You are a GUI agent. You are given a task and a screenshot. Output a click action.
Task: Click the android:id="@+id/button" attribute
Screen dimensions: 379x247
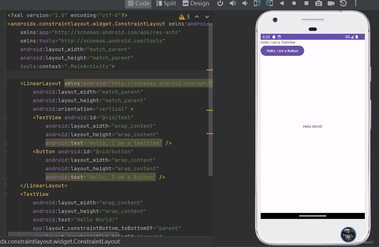96,152
